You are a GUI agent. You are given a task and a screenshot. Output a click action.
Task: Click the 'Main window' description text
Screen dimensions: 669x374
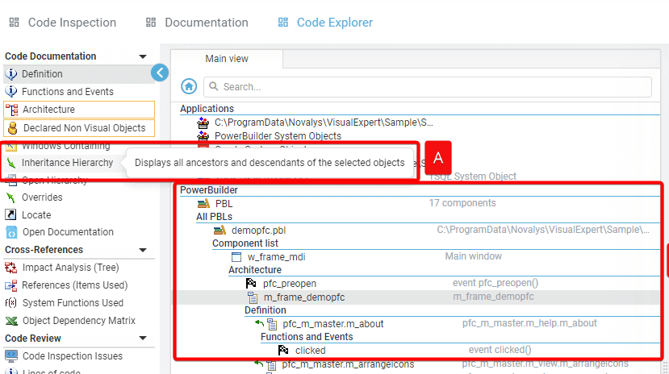pos(474,256)
